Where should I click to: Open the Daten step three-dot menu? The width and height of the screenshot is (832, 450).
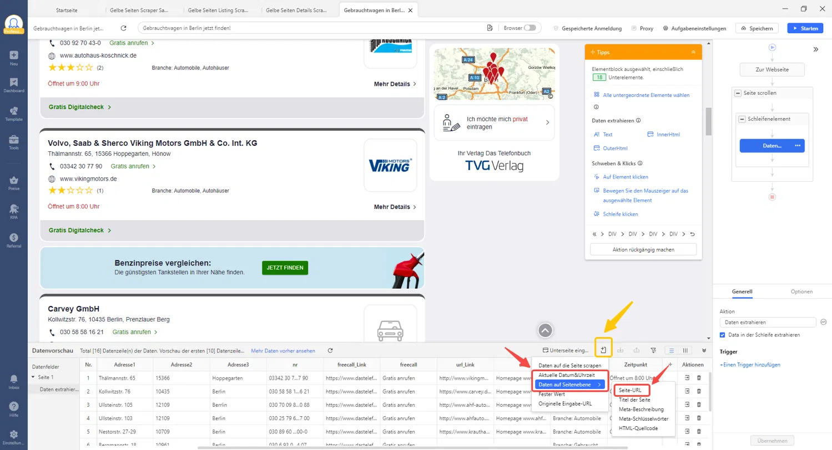[x=798, y=146]
